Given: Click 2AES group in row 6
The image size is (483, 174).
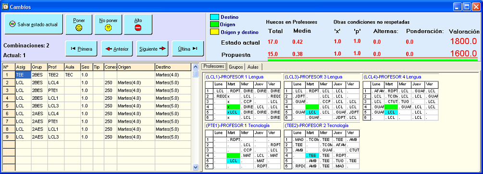Looking at the screenshot, I should (39, 114).
